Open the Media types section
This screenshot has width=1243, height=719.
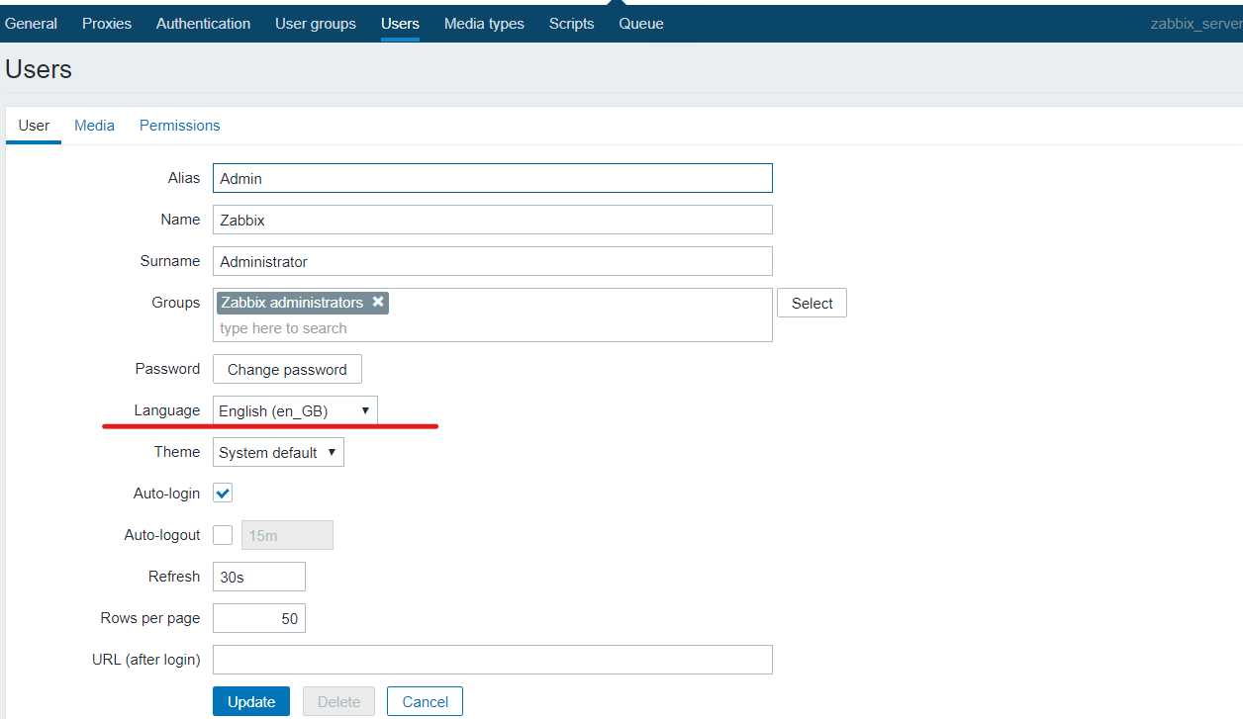pos(484,24)
